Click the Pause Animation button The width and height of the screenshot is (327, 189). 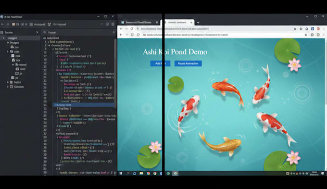click(x=188, y=63)
